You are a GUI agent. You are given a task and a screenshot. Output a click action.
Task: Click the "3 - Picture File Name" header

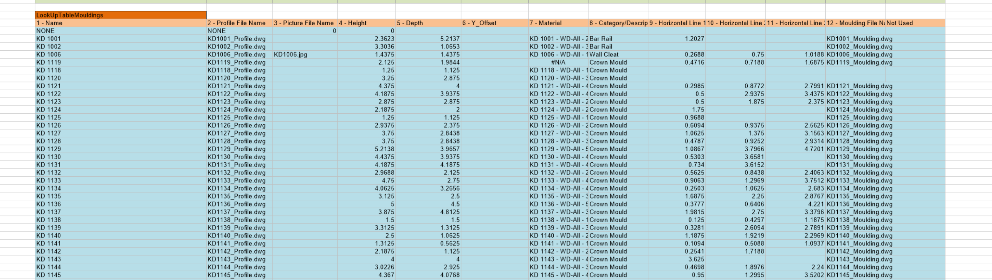(305, 23)
